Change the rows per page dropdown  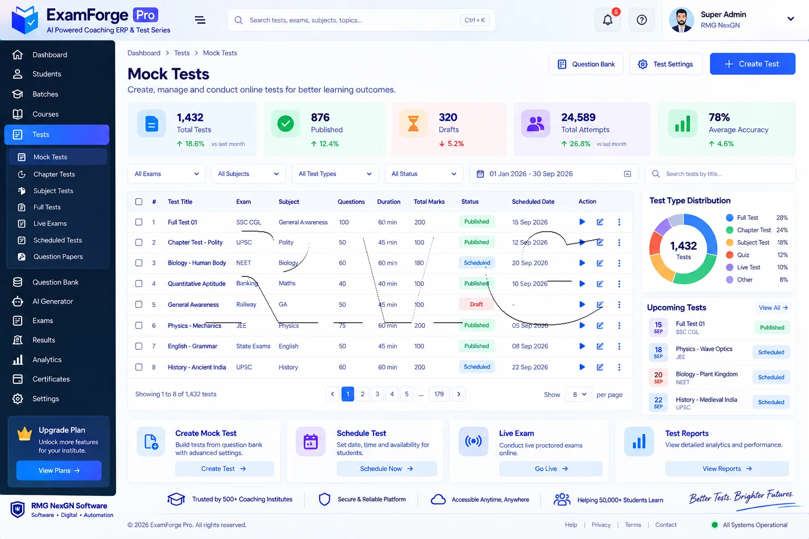579,394
